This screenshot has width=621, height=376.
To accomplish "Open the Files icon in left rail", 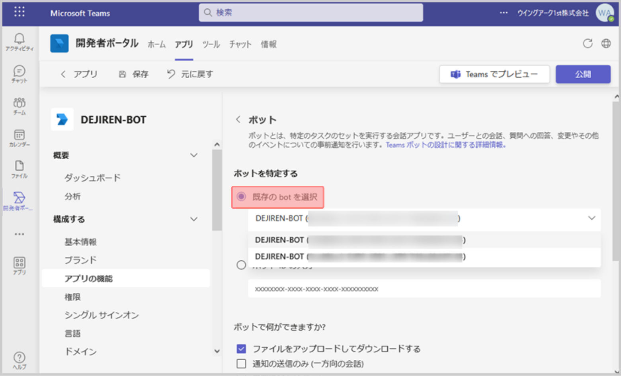I will pos(19,169).
